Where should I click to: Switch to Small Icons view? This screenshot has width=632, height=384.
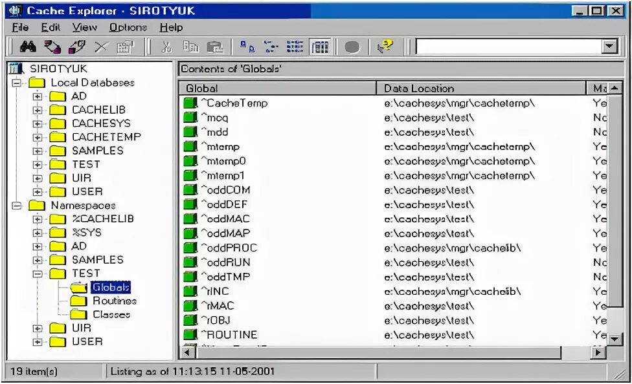tap(271, 47)
